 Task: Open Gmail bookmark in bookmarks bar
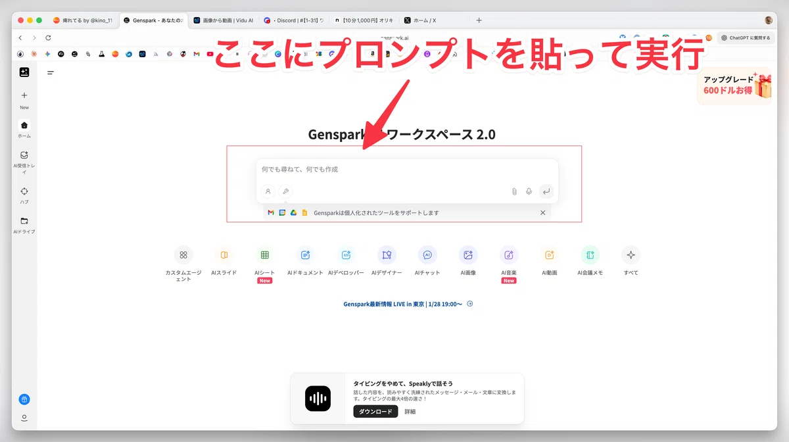coord(196,54)
